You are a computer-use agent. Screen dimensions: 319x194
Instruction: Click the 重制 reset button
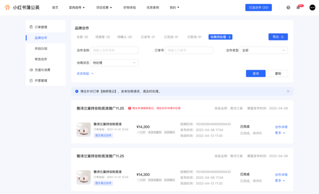pyautogui.click(x=278, y=73)
